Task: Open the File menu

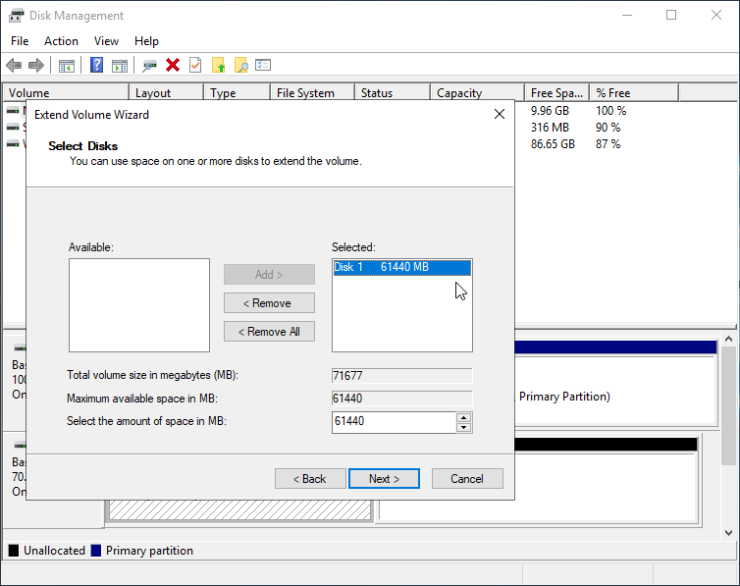Action: pyautogui.click(x=20, y=41)
